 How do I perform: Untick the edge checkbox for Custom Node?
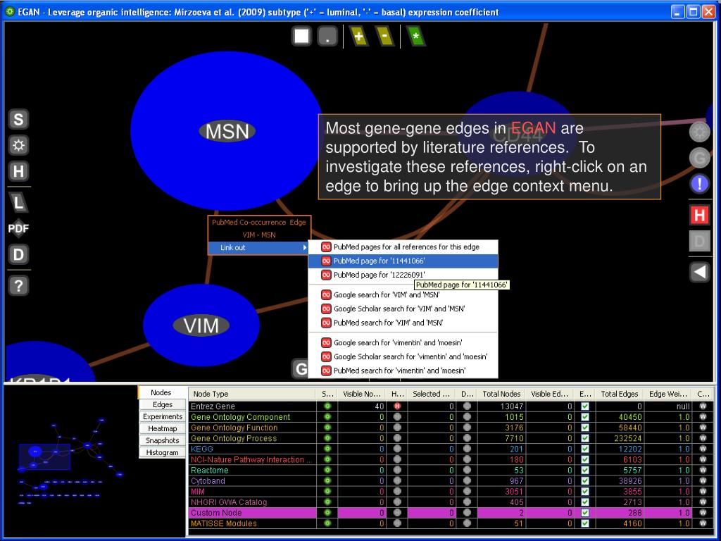[585, 513]
